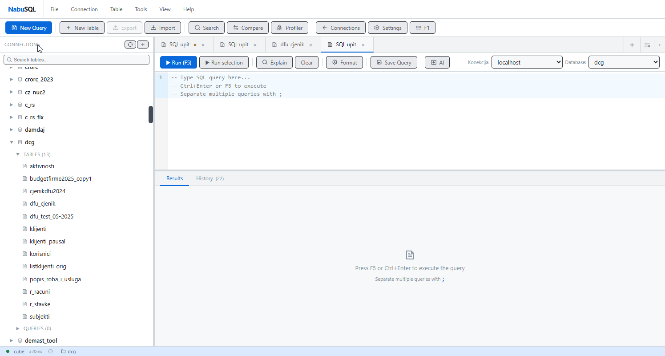This screenshot has width=665, height=356.
Task: Open the File menu
Action: point(54,9)
